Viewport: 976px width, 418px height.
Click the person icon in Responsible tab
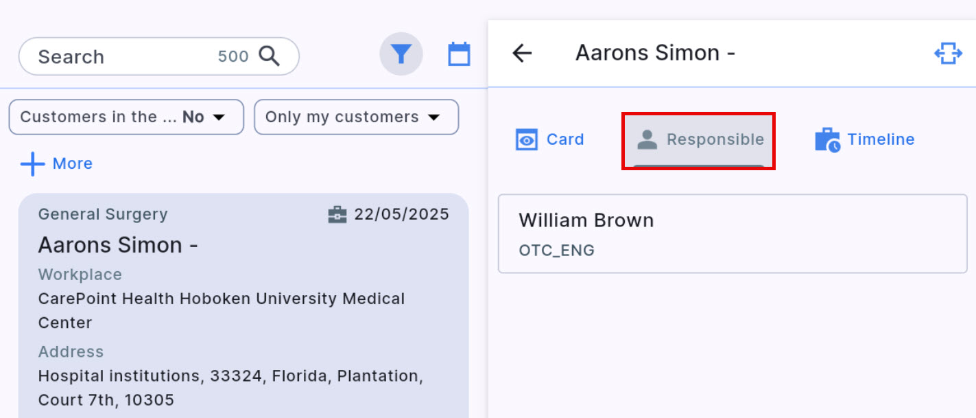click(645, 139)
